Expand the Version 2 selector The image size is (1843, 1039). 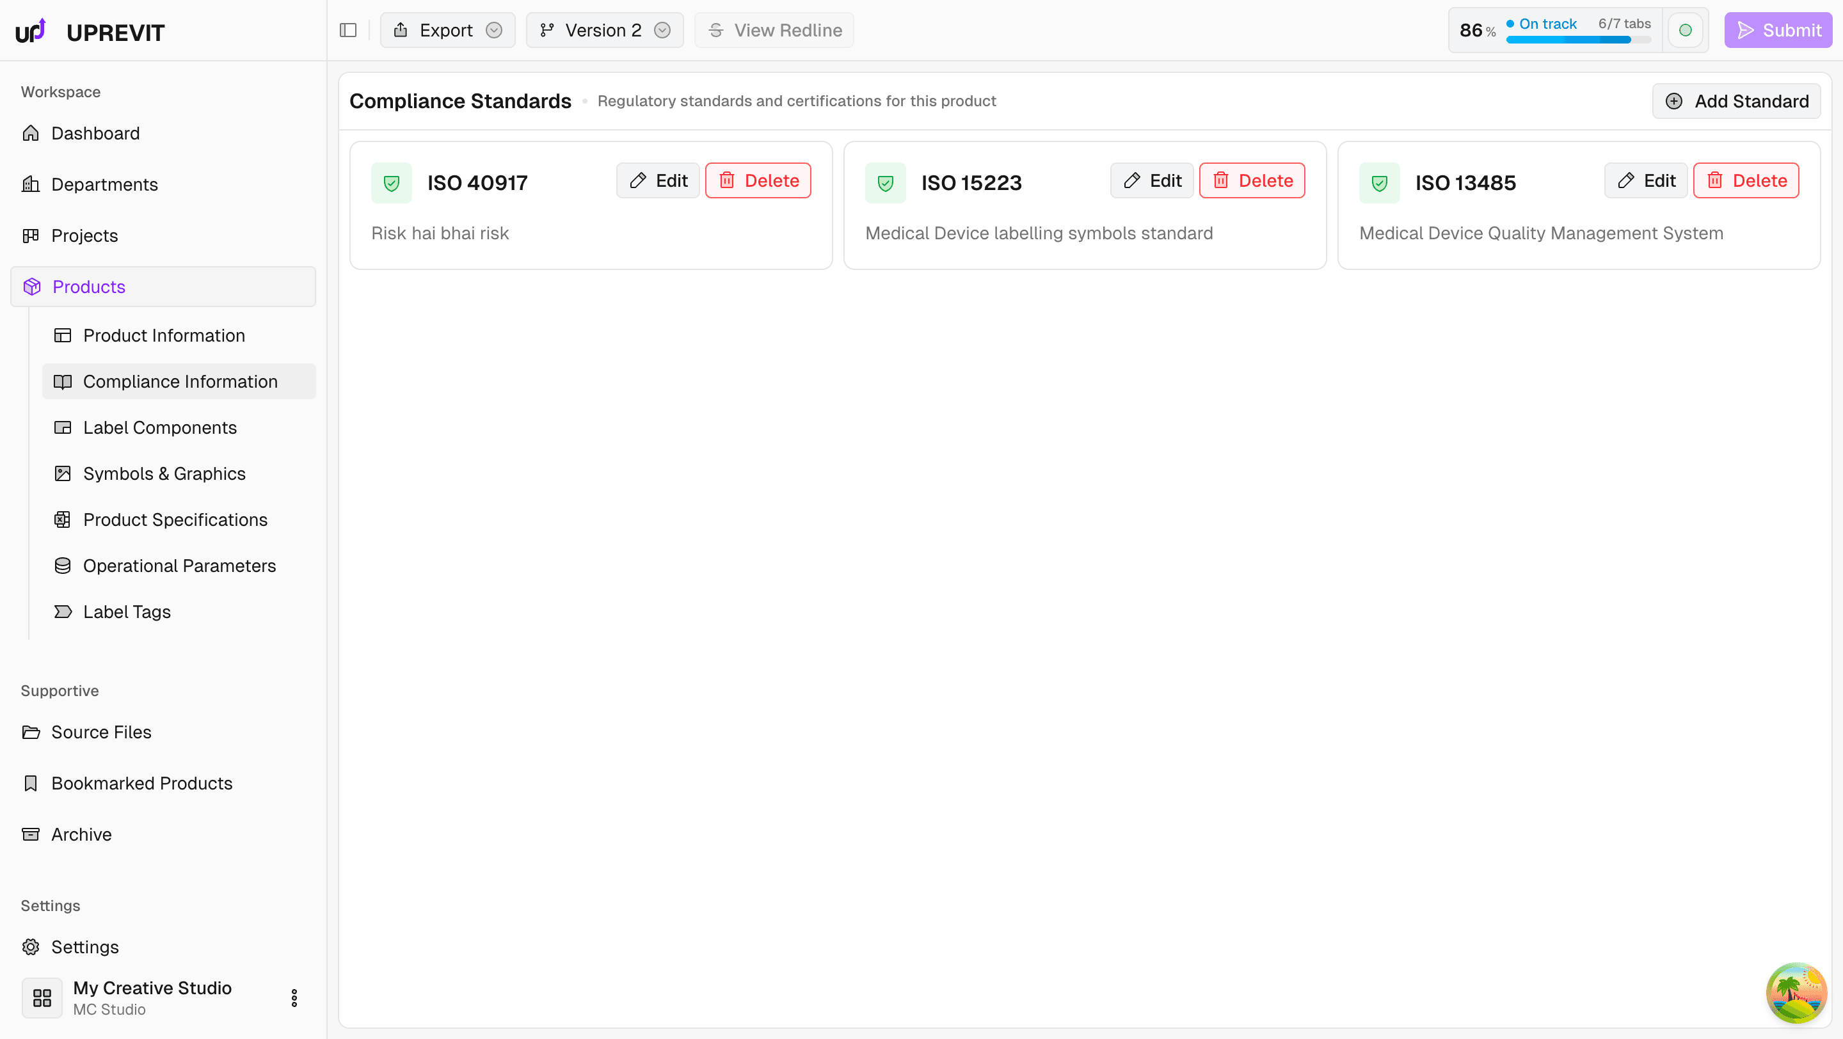(x=605, y=30)
